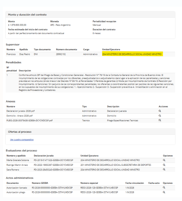View the PLIEG-2026-30379438 technical annex
Screen dimensions: 182x201
[x=160, y=120]
